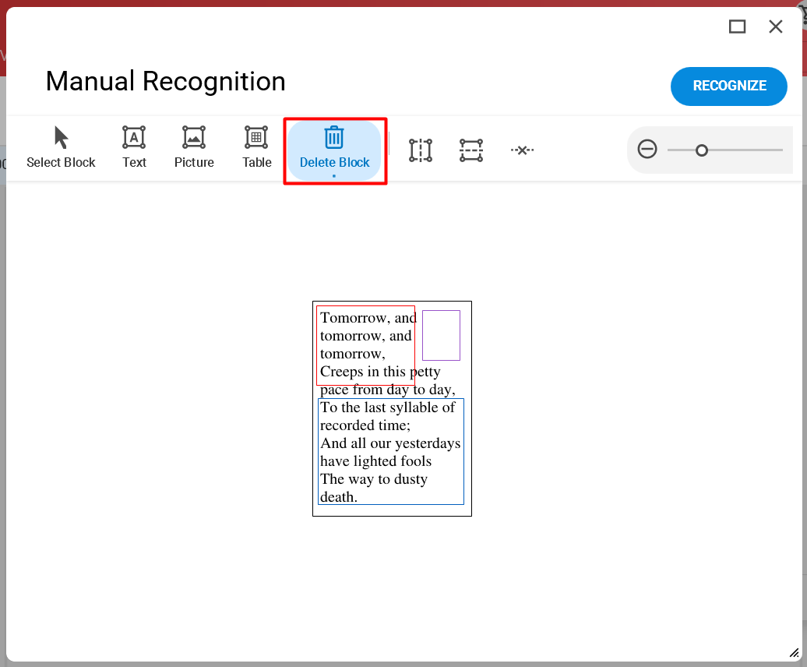Screen dimensions: 807x667
Task: Add a horizontal separator to table
Action: (x=471, y=150)
